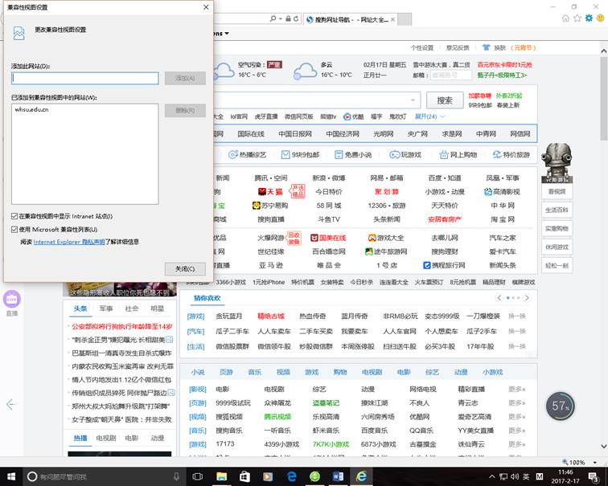Click the 57% circular speed-up indicator
The height and width of the screenshot is (486, 608).
[x=561, y=406]
